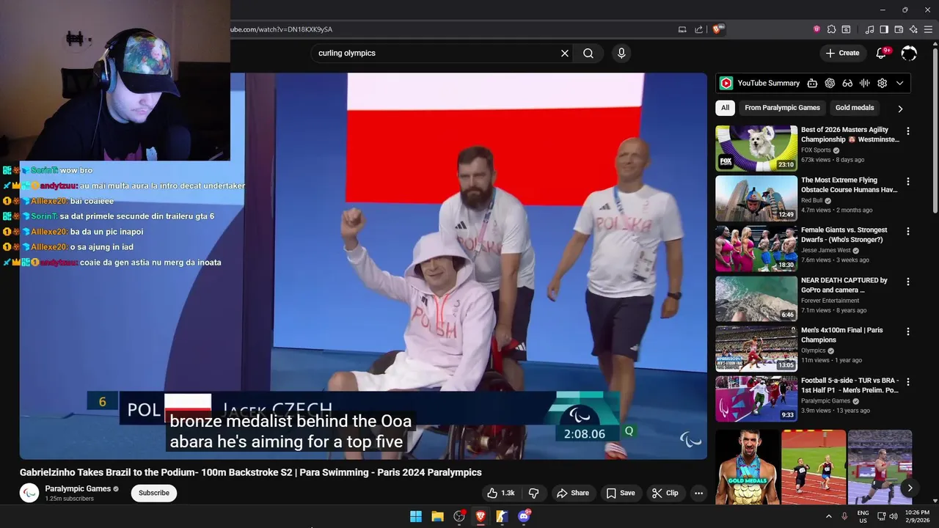Open more actions menu below video
This screenshot has height=528, width=939.
[x=698, y=493]
